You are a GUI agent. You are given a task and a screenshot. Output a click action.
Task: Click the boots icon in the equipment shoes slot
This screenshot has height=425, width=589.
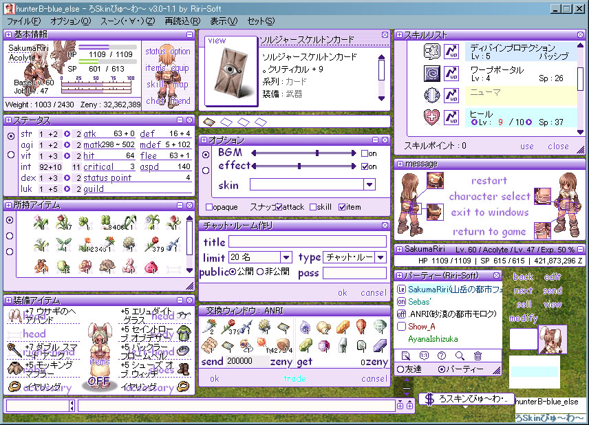pos(184,369)
